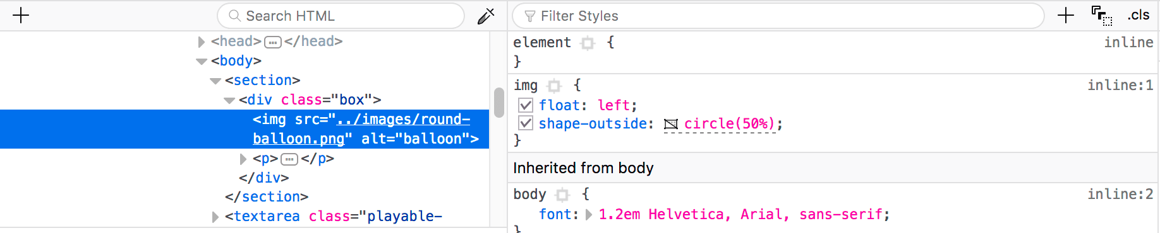Click the font value 1.2em Helvetica, Arial, sans-serif
1160x233 pixels.
coord(740,215)
